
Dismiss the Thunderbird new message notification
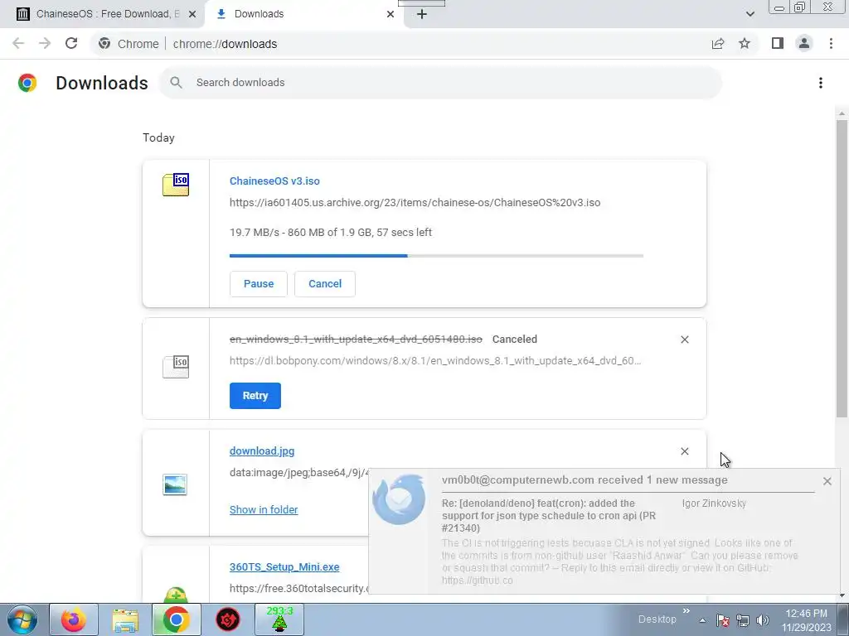click(x=827, y=481)
